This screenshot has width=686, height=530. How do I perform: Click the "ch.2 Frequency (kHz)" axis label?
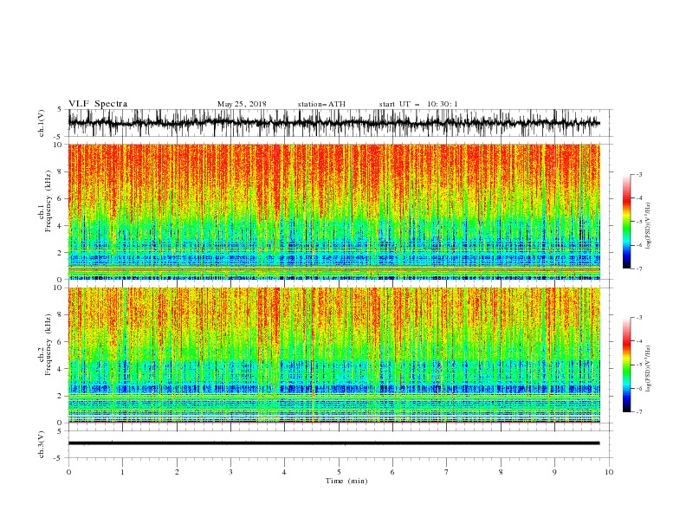click(45, 345)
